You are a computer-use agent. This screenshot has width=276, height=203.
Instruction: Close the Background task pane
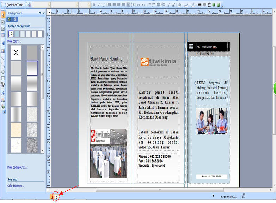[x=44, y=13]
